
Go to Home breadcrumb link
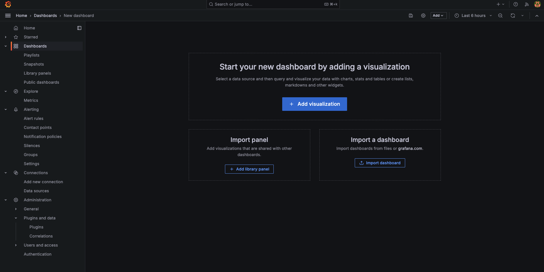22,16
